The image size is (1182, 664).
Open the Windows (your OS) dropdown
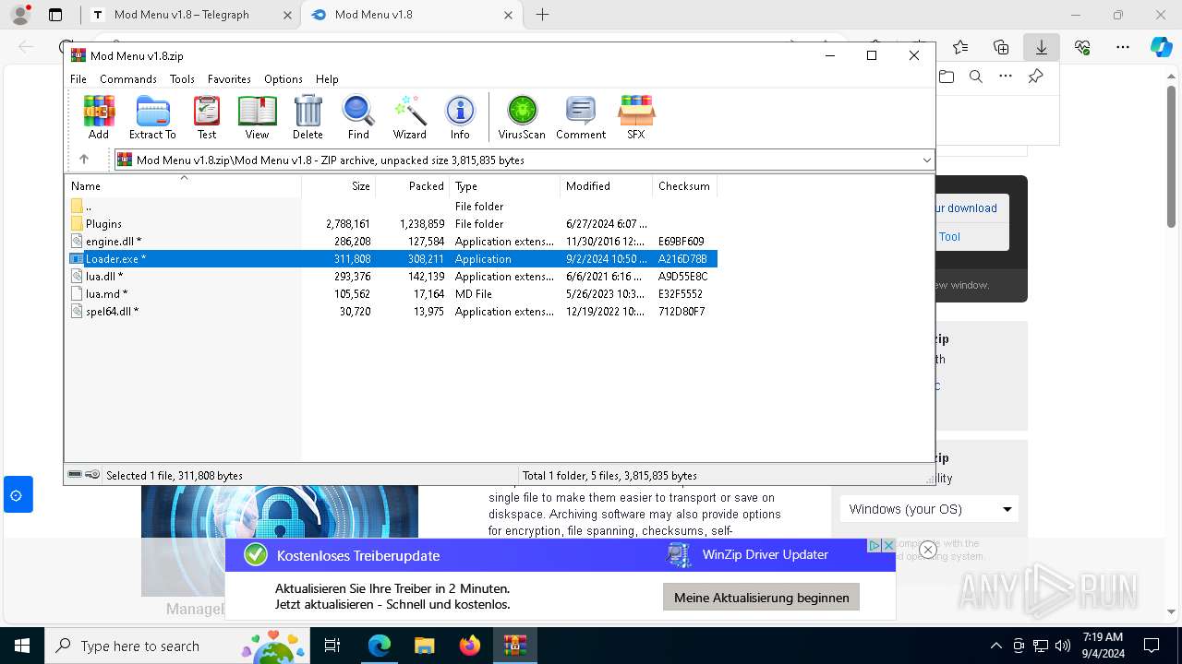click(929, 509)
